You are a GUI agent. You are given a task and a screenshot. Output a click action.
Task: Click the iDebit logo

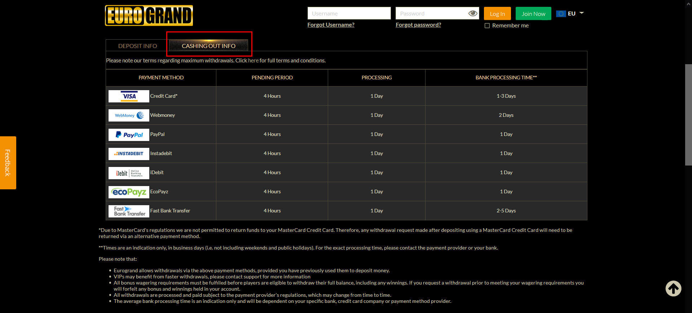point(129,173)
